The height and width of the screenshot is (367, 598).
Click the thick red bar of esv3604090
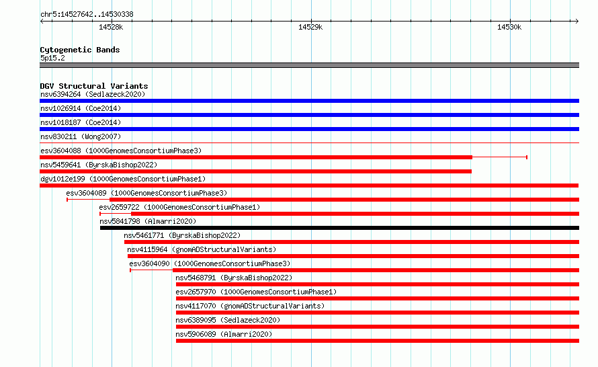376,270
